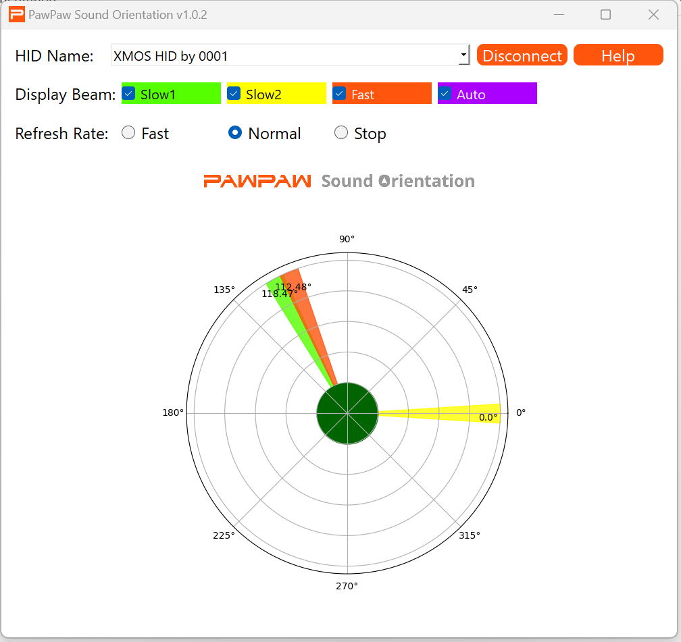The height and width of the screenshot is (642, 681).
Task: Click the 90° axis label
Action: click(x=347, y=239)
